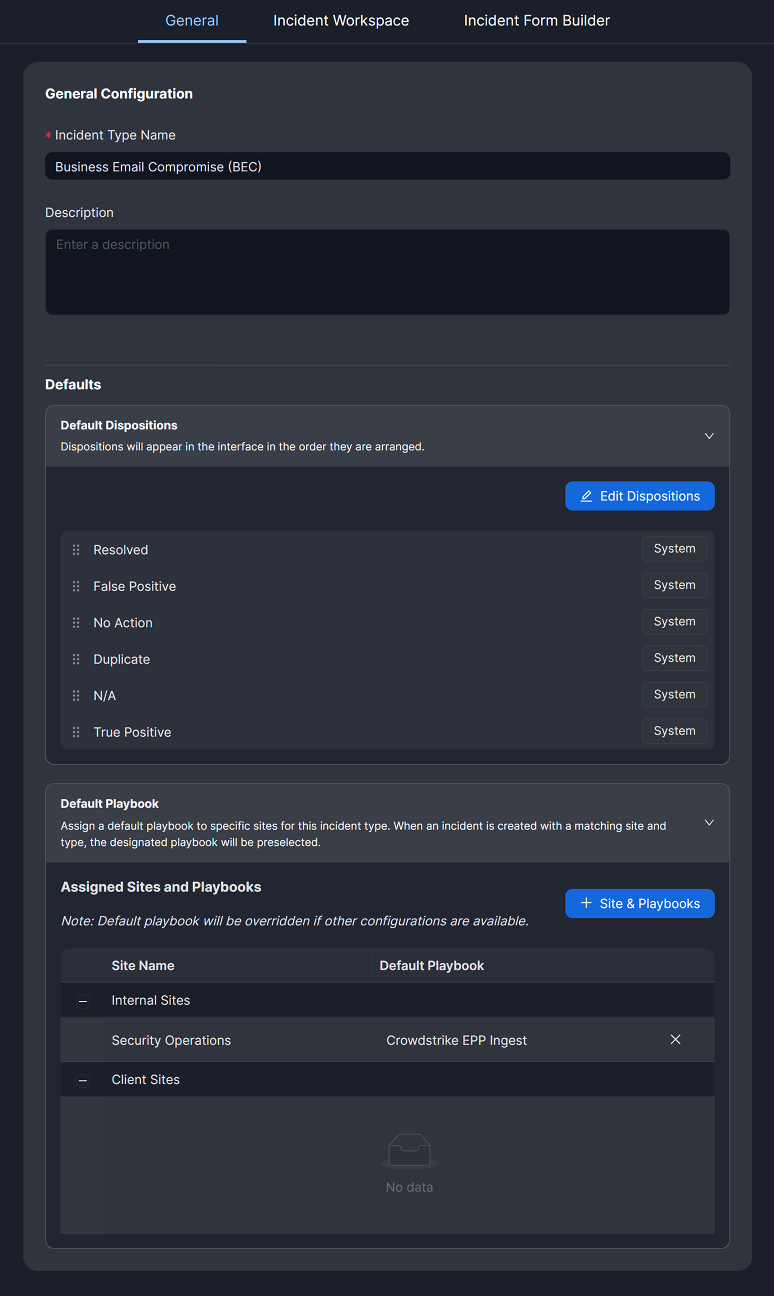This screenshot has width=774, height=1296.
Task: Click drag handle beside N/A disposition
Action: 76,696
